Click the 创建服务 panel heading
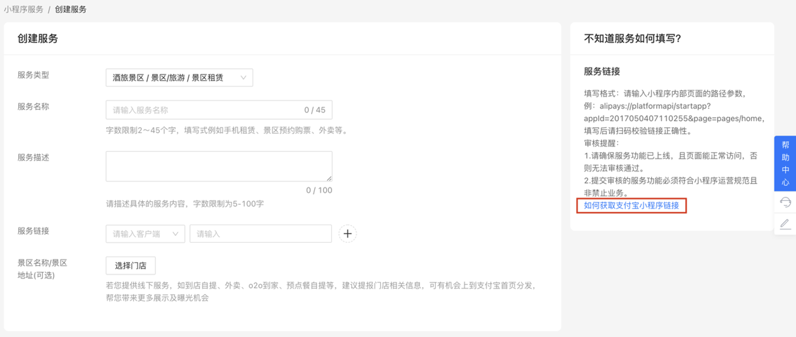Viewport: 796px width, 337px height. pos(37,39)
